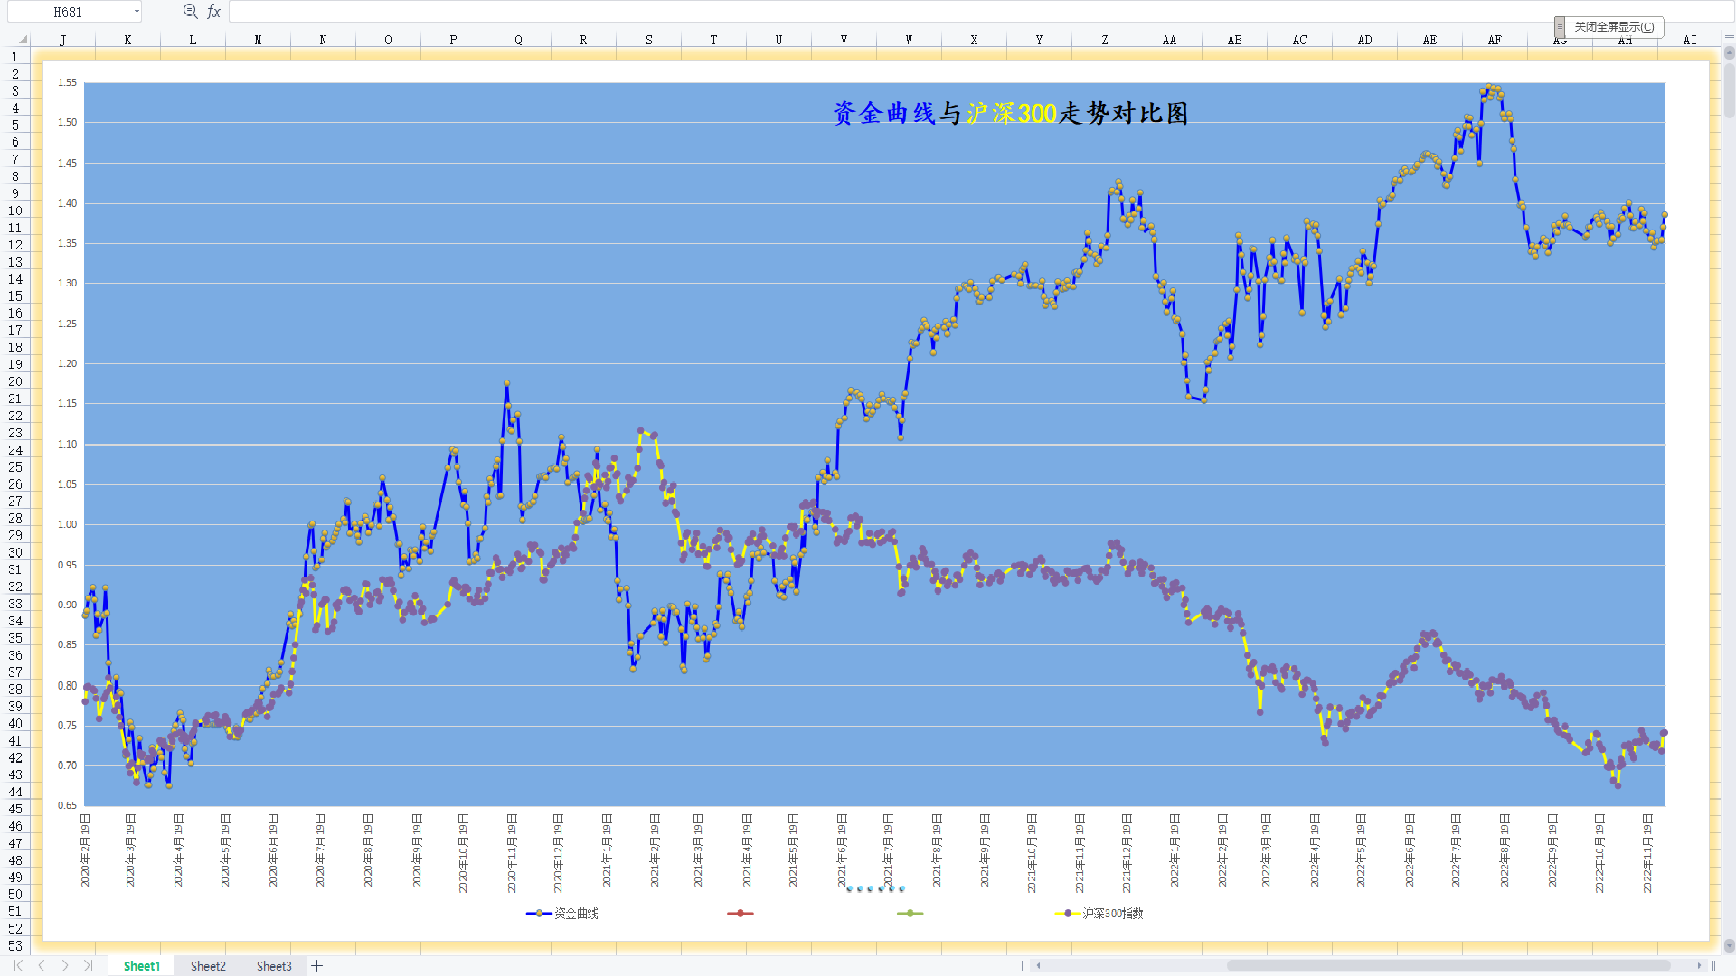Select row 20 header
The image size is (1736, 976).
[x=15, y=381]
